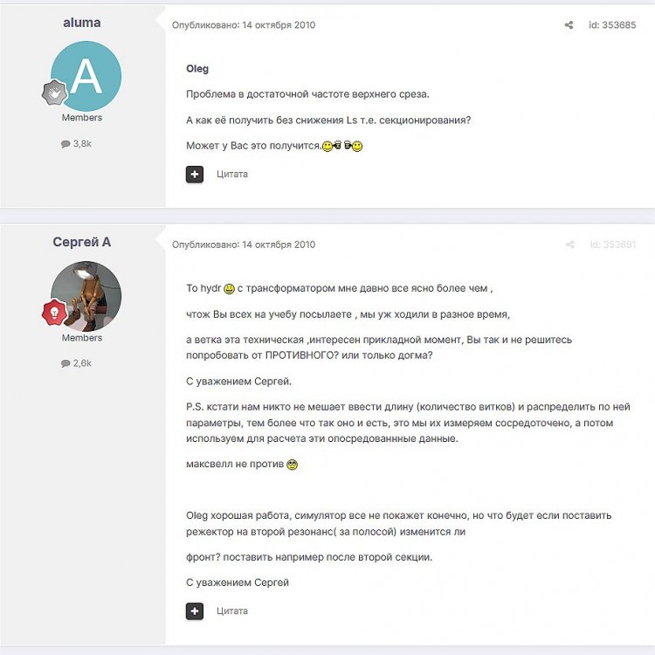Viewport: 655px width, 655px height.
Task: Open post permalink id: 353685
Action: (612, 25)
